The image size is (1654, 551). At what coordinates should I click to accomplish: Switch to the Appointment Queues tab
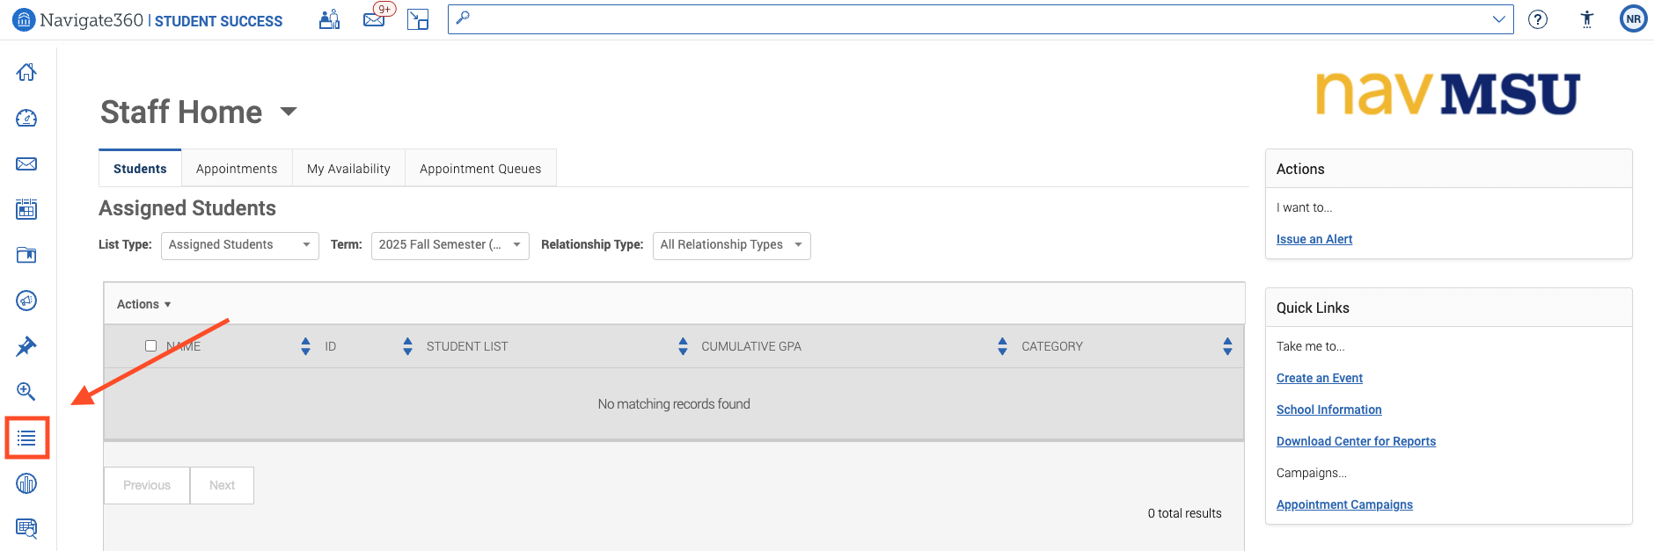pos(480,169)
